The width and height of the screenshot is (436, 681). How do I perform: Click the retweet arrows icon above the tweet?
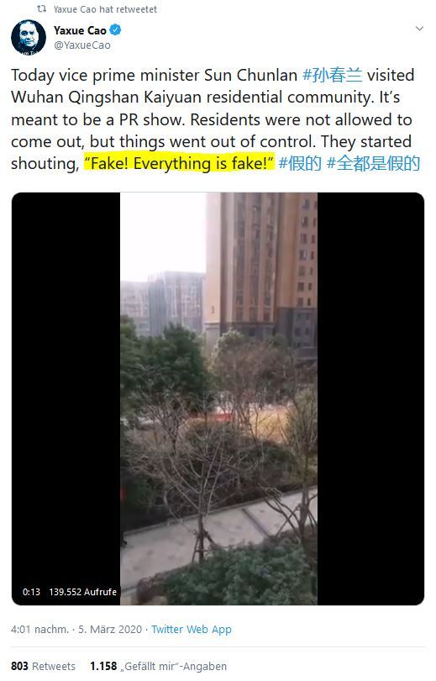point(41,8)
